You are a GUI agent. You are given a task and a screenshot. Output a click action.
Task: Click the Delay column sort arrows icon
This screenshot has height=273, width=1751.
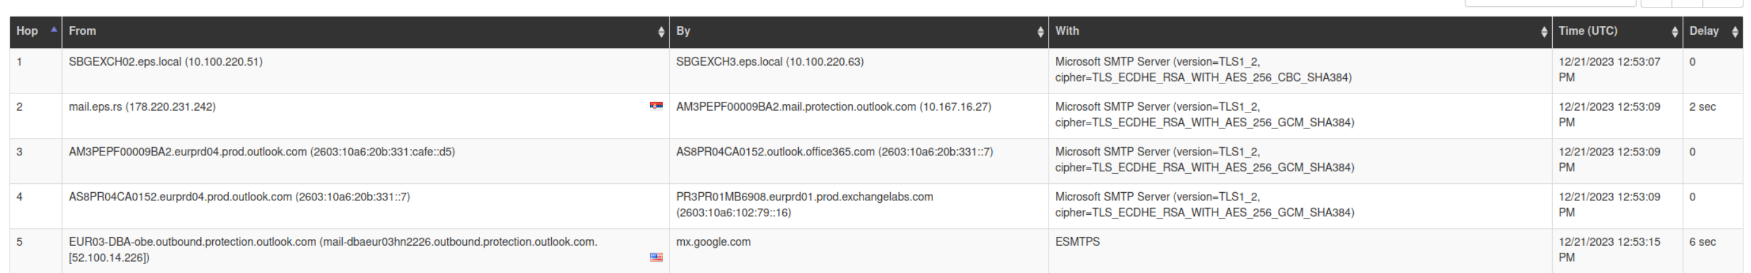coord(1735,32)
